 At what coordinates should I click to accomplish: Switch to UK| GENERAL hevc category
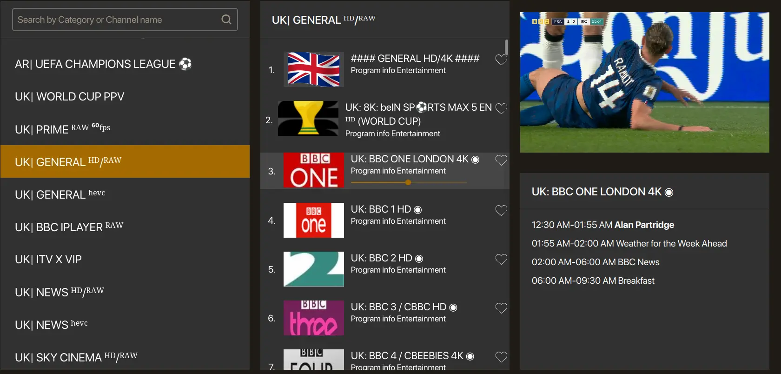(x=125, y=194)
